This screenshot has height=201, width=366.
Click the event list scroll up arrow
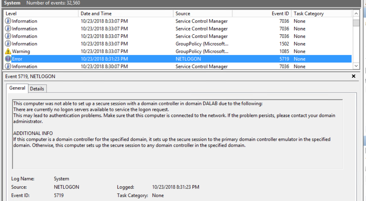click(356, 14)
